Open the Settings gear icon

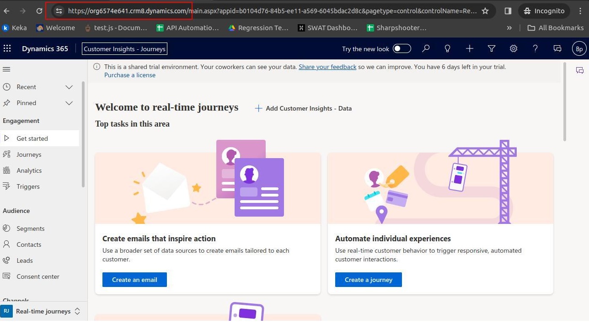point(514,48)
